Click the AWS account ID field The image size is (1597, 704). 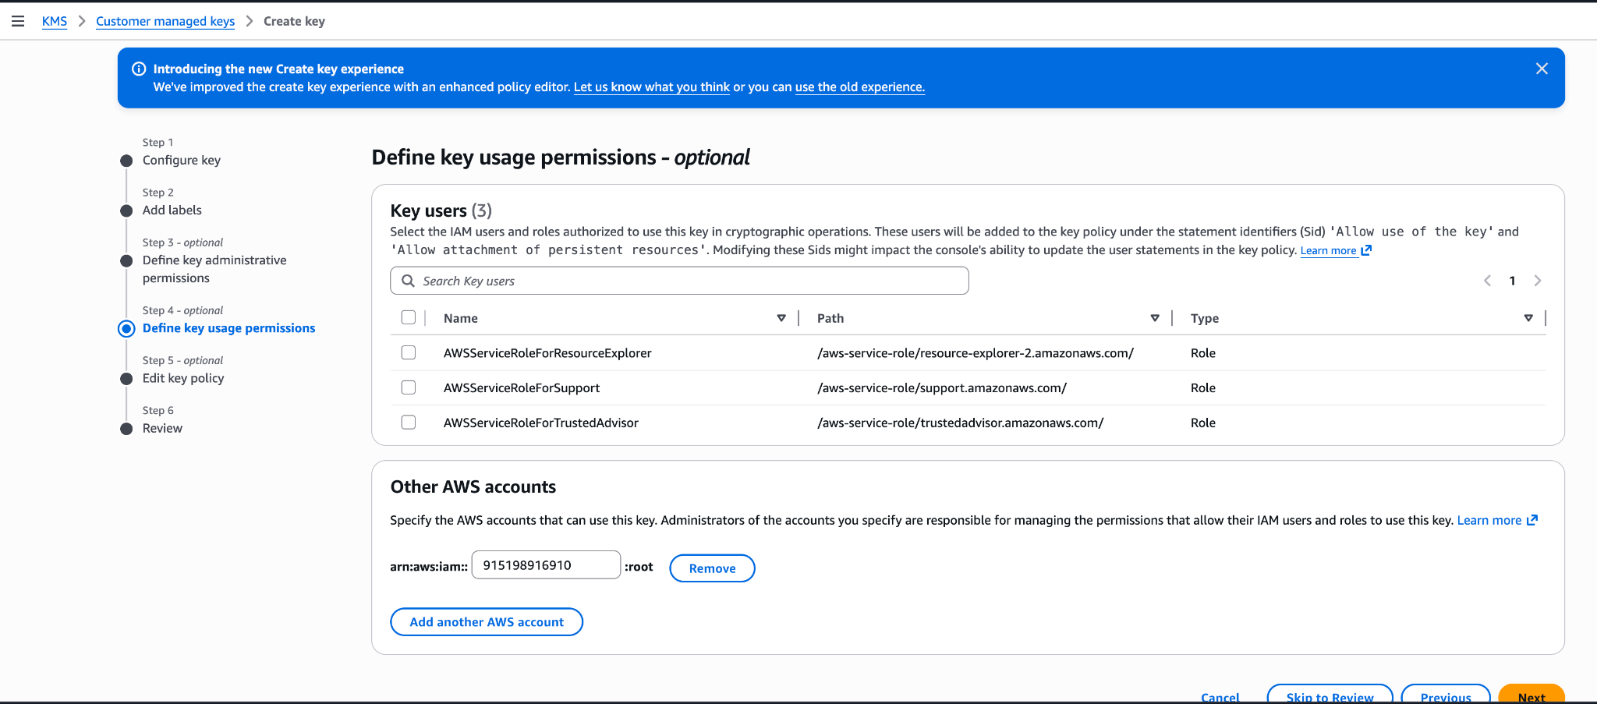(546, 565)
